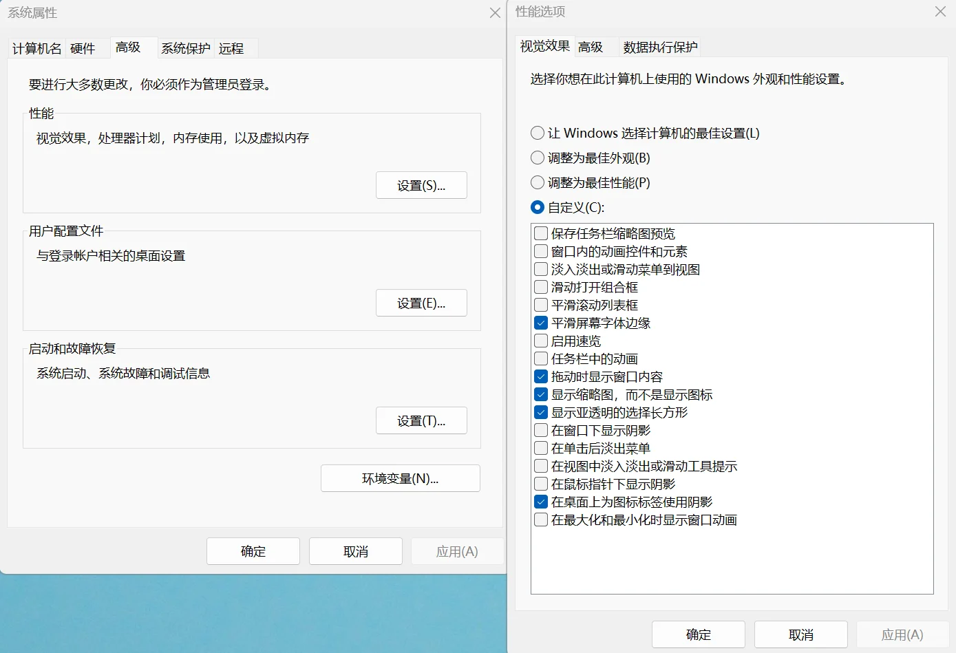This screenshot has width=956, height=653.
Task: Enable 启用速览 visual effect
Action: pos(541,341)
